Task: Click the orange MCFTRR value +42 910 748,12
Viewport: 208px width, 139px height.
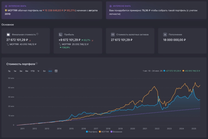Action: click(x=192, y=71)
